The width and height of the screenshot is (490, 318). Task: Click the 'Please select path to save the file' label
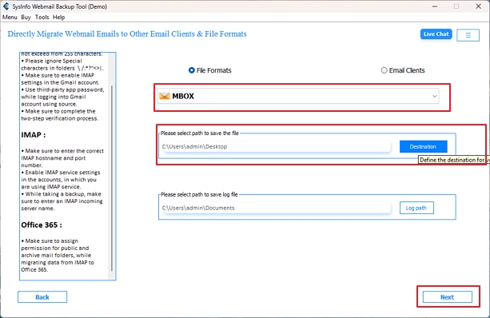tap(200, 133)
